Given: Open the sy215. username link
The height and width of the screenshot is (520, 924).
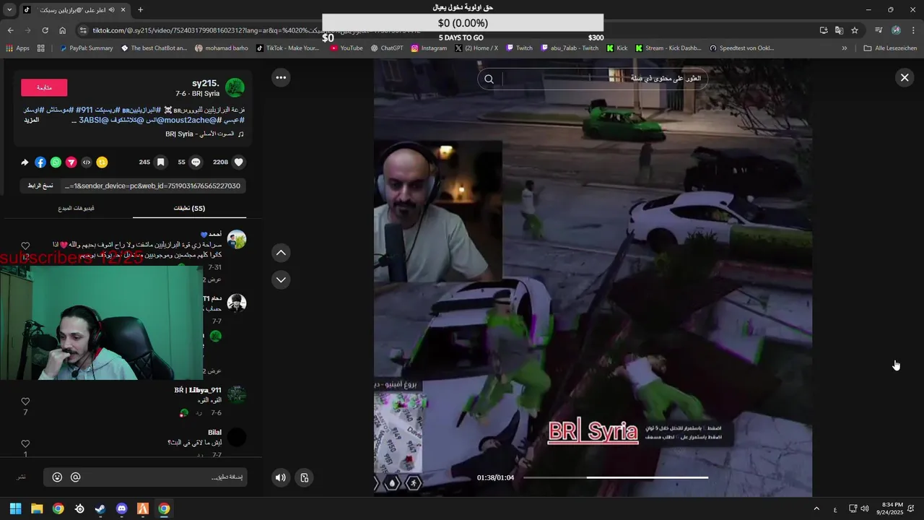Looking at the screenshot, I should coord(206,84).
